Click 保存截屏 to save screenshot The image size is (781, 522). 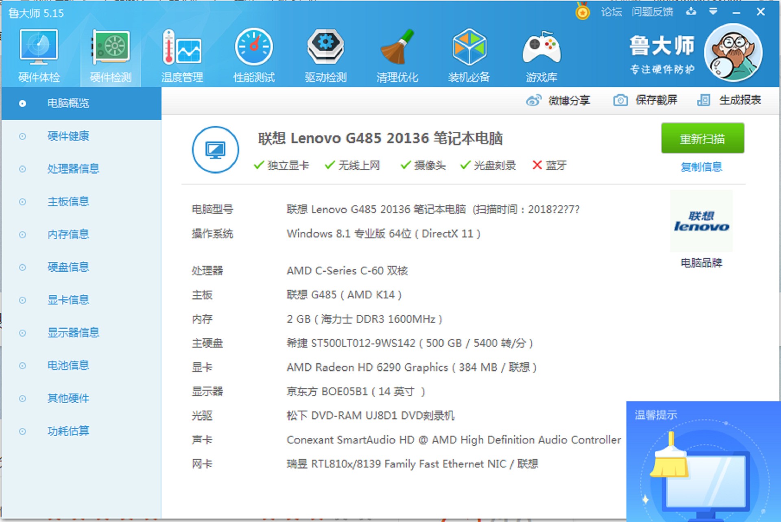(x=656, y=100)
